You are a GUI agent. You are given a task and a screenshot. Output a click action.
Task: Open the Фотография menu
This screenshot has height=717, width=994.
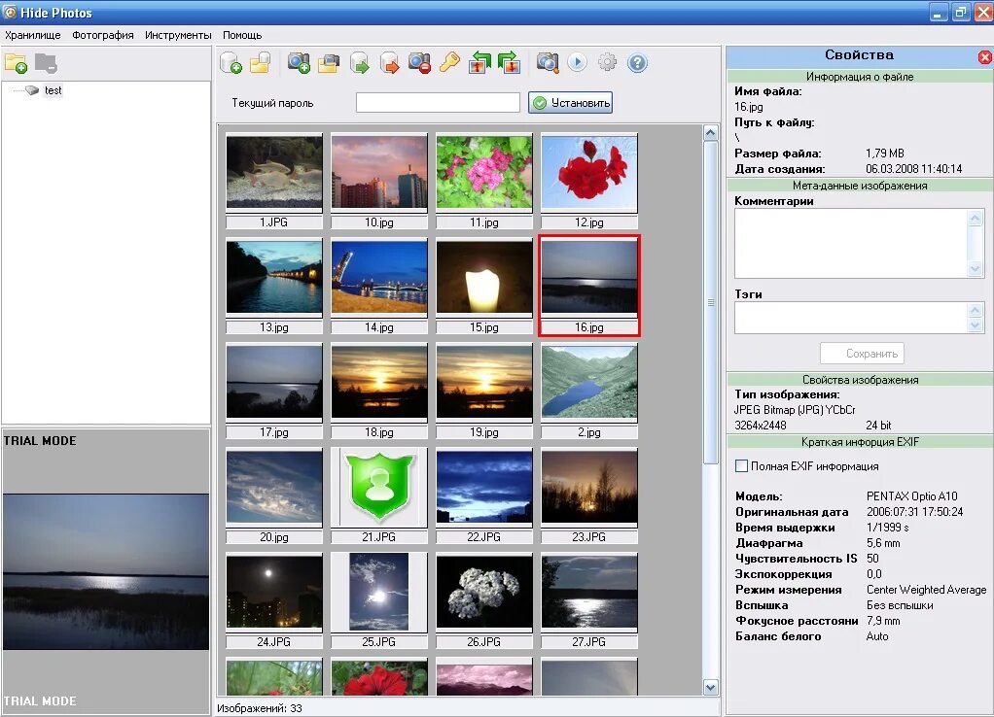(103, 35)
